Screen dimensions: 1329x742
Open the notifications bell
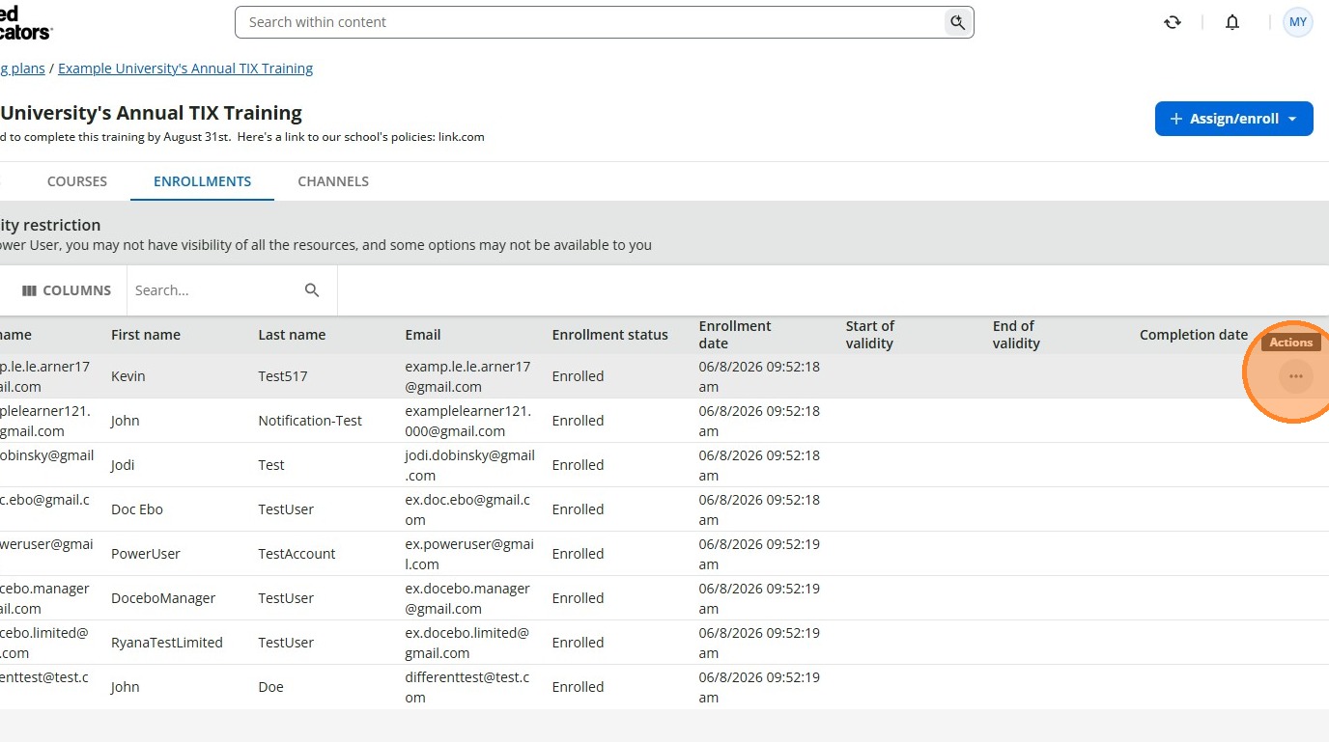1232,22
